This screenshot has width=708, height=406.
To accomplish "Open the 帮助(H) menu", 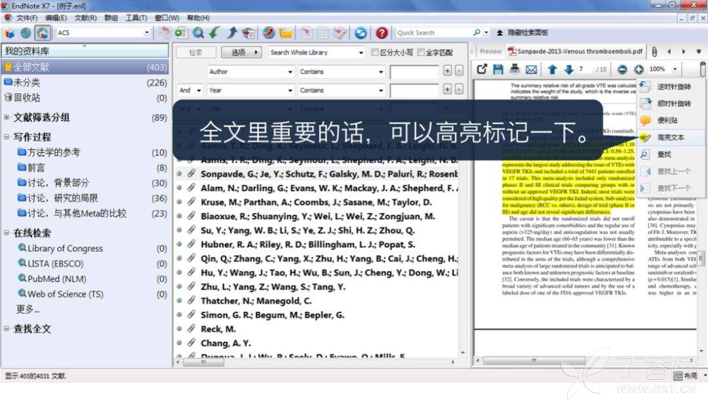I will coord(198,18).
